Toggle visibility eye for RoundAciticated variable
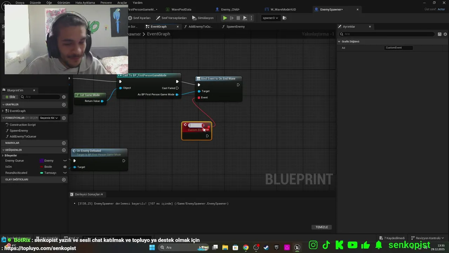 [x=65, y=173]
